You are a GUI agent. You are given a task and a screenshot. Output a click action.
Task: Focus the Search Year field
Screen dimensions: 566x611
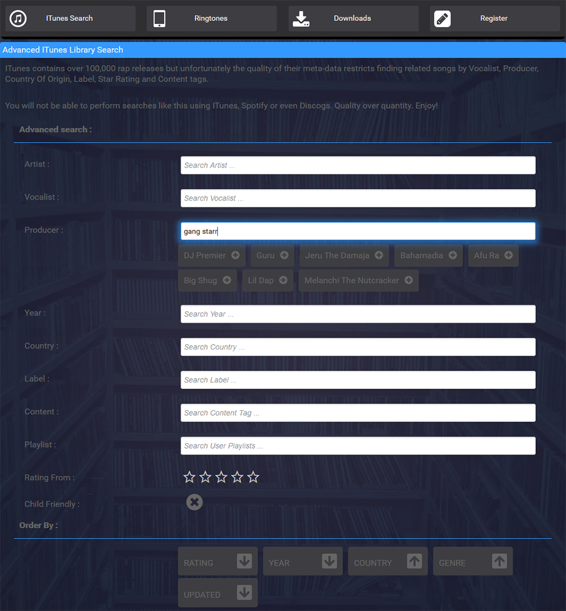[x=358, y=314]
